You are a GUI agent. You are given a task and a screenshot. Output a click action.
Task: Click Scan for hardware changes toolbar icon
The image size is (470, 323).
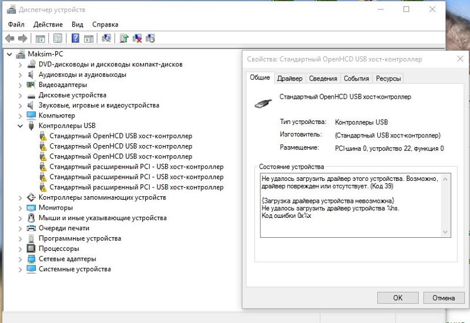point(106,39)
